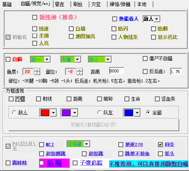Expand the 自一 mode dropdown

(47, 59)
